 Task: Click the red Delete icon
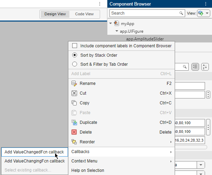74,132
